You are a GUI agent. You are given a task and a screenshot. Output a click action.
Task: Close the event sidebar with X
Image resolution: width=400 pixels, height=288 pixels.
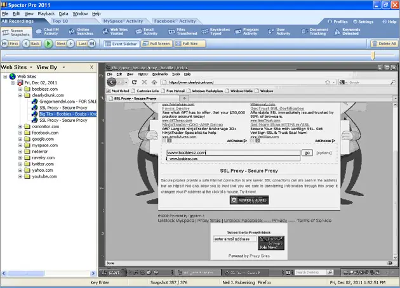[91, 67]
